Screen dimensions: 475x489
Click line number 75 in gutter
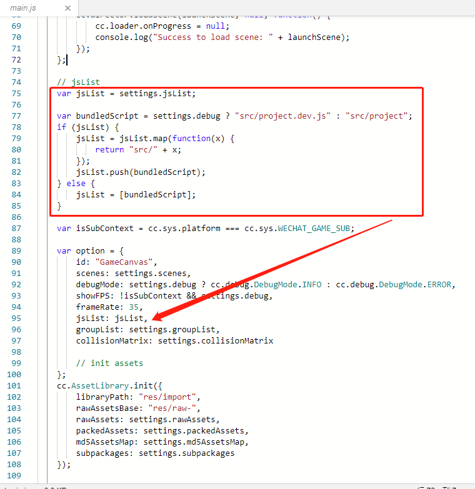coord(16,94)
